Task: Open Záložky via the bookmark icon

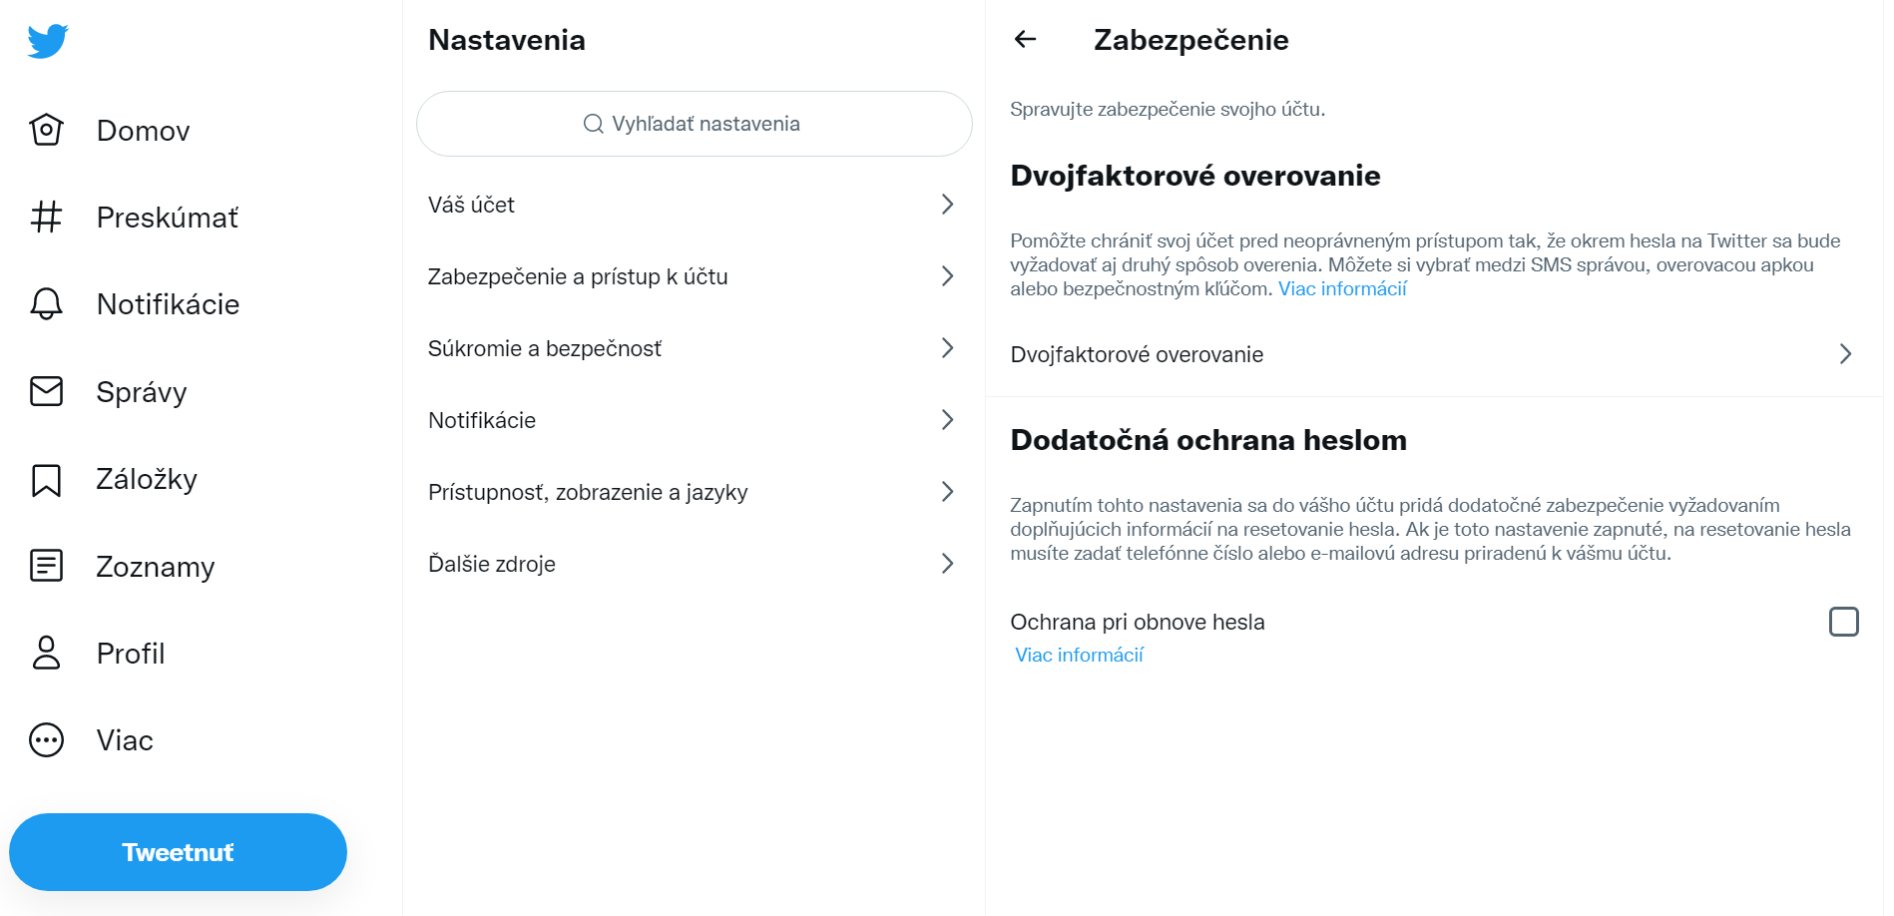Action: (46, 479)
